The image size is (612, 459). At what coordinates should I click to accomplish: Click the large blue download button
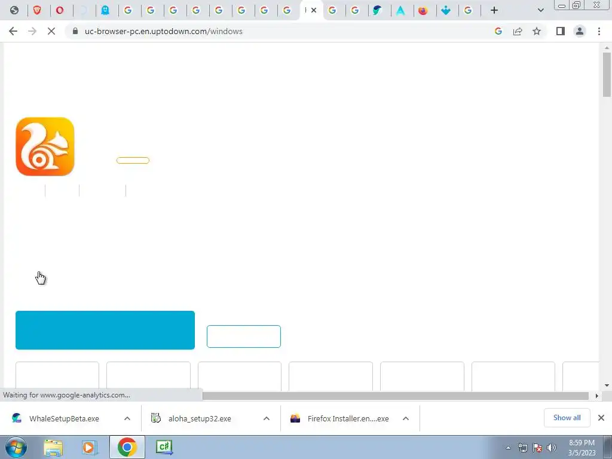(x=105, y=330)
